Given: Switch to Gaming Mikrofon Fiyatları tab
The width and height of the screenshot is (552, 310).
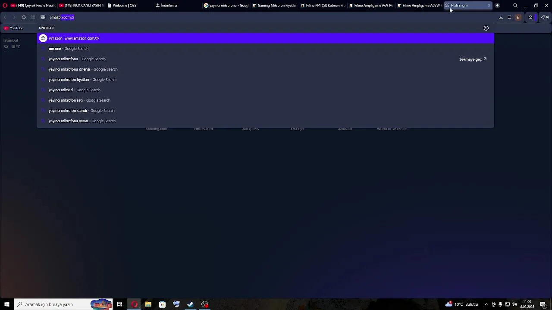Looking at the screenshot, I should tap(274, 6).
